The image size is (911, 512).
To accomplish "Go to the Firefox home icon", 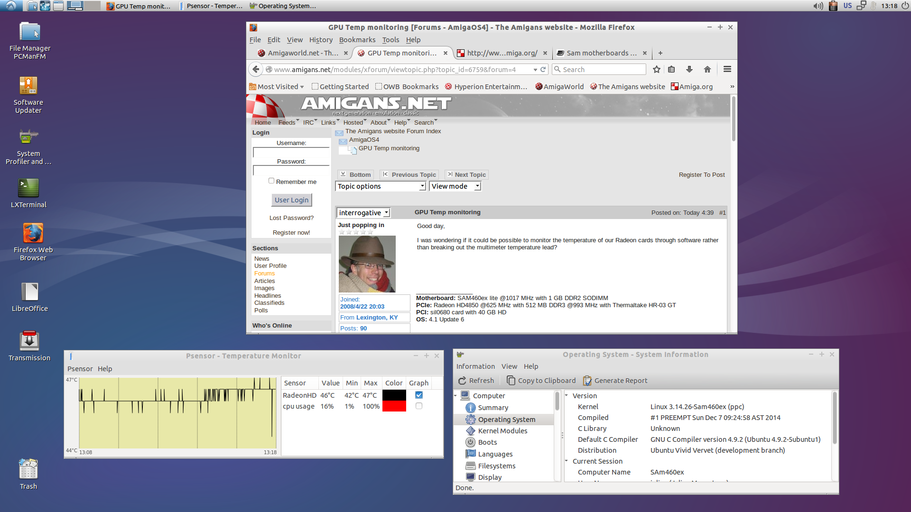I will pos(707,69).
